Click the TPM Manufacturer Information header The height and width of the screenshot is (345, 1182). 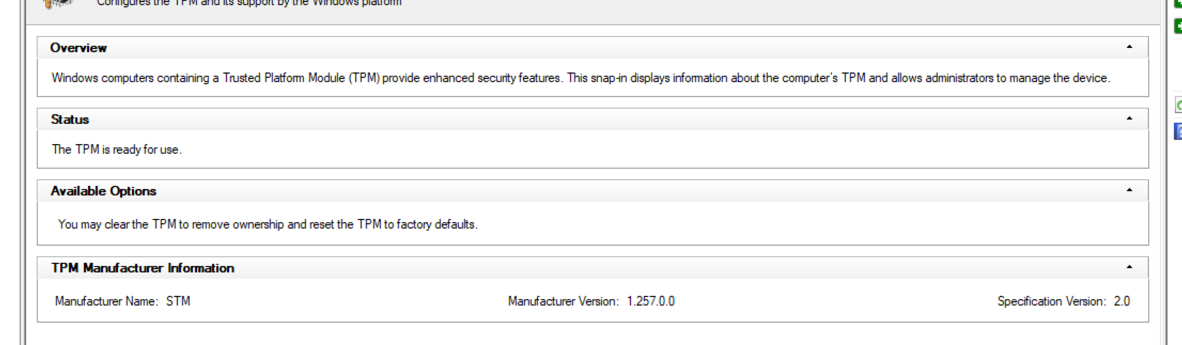(x=143, y=268)
